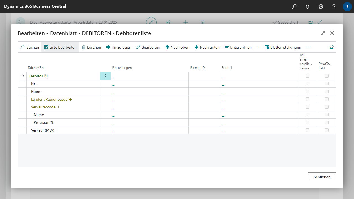Image resolution: width=354 pixels, height=199 pixels.
Task: Click Dynamics 365 Business Central title
Action: coord(35,6)
